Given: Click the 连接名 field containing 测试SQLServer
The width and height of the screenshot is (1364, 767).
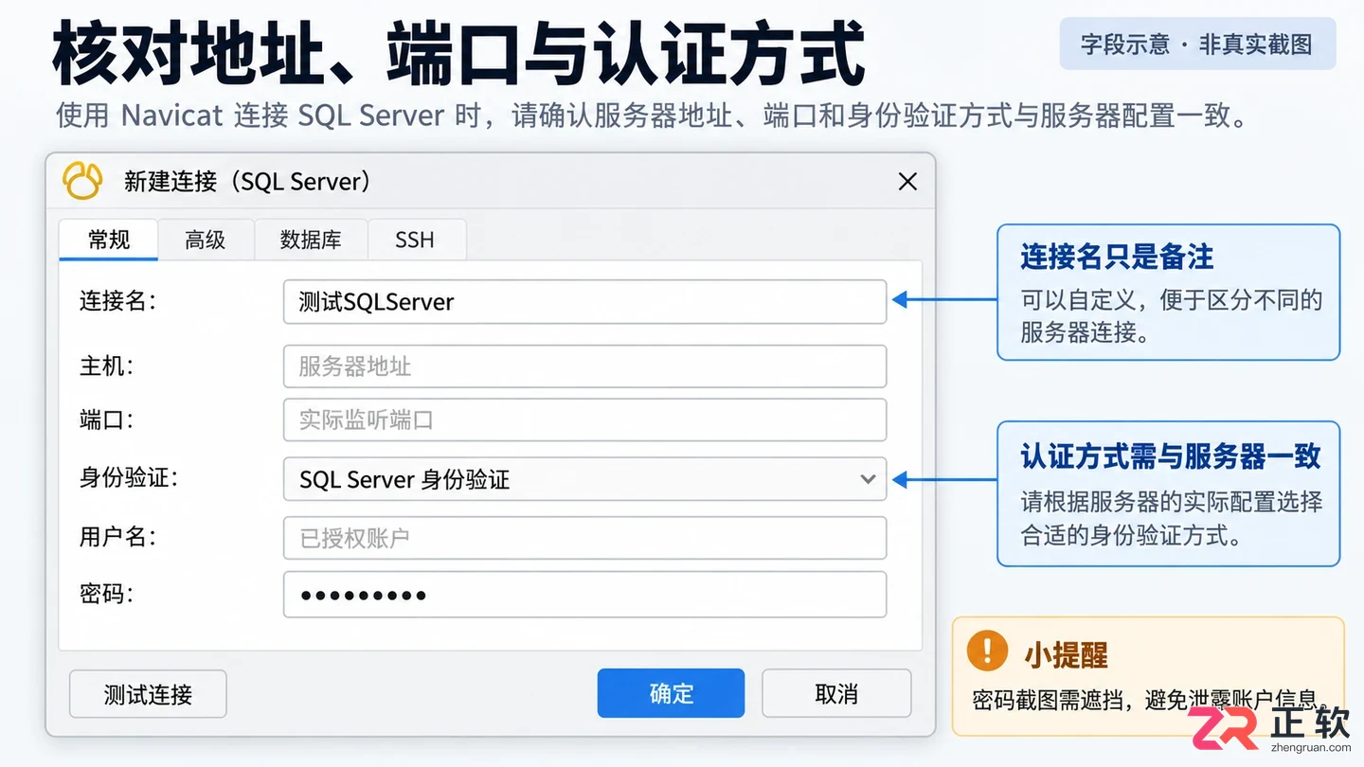Looking at the screenshot, I should point(584,302).
